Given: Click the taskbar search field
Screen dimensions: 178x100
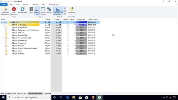Looking at the screenshot, I should coord(29,97).
